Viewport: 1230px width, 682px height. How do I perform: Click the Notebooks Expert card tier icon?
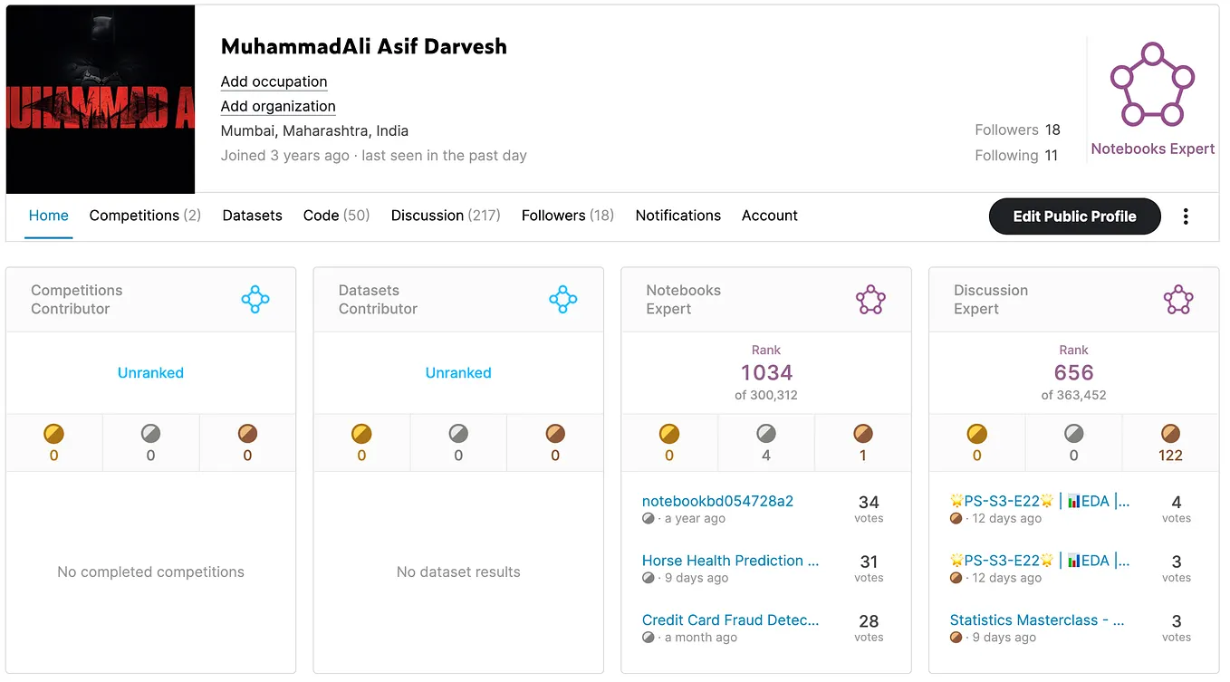pyautogui.click(x=870, y=300)
